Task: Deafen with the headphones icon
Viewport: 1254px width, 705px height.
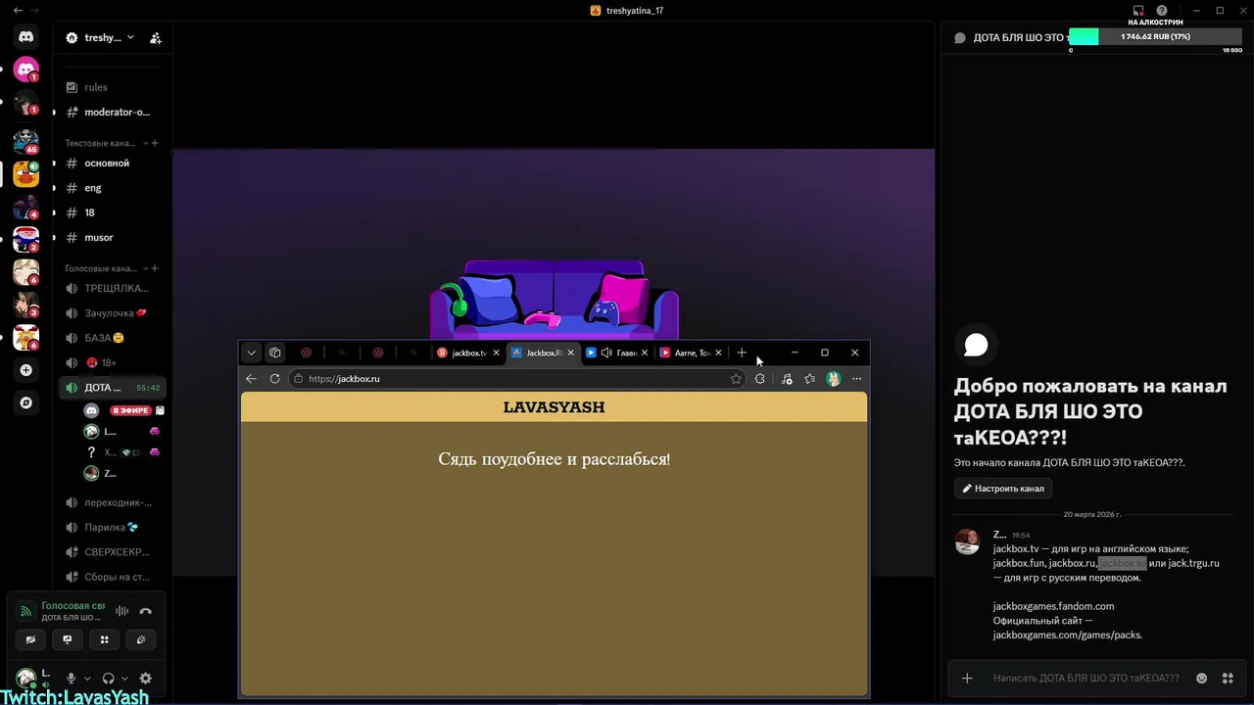Action: click(x=108, y=678)
